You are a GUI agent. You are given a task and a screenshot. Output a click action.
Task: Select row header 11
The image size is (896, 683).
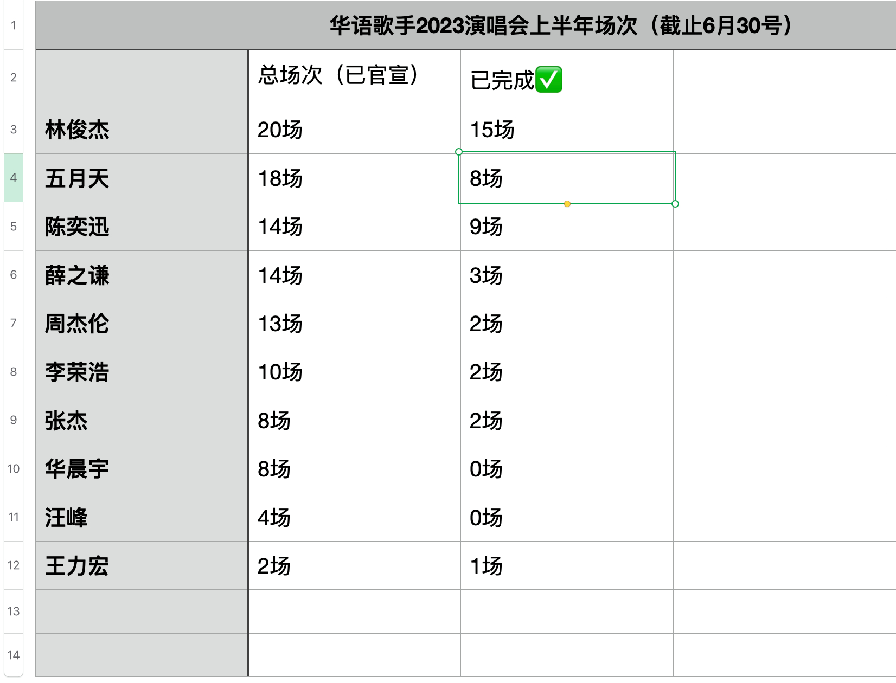coord(14,517)
